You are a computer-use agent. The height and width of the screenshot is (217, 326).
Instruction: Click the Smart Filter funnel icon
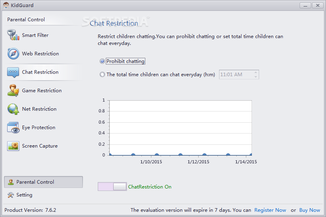click(13, 35)
